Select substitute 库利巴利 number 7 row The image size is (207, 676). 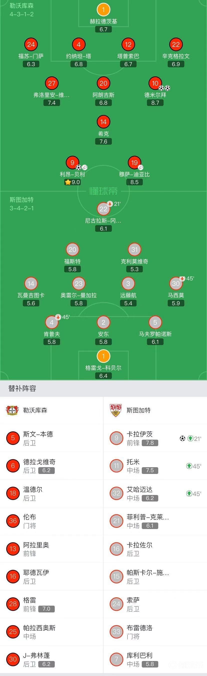tap(155, 659)
